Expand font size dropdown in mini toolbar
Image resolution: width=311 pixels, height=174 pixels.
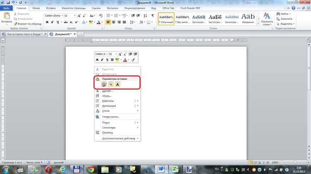116,54
